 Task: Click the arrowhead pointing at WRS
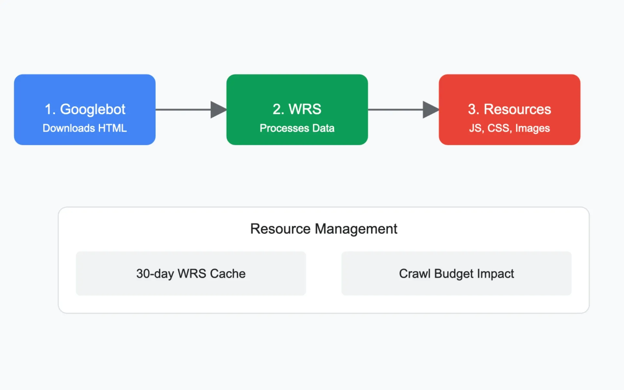tap(218, 110)
